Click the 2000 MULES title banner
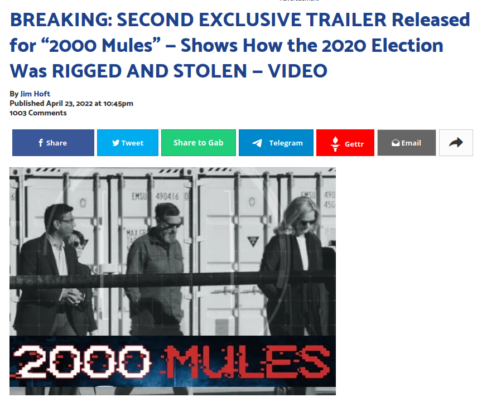This screenshot has width=477, height=407. click(172, 361)
